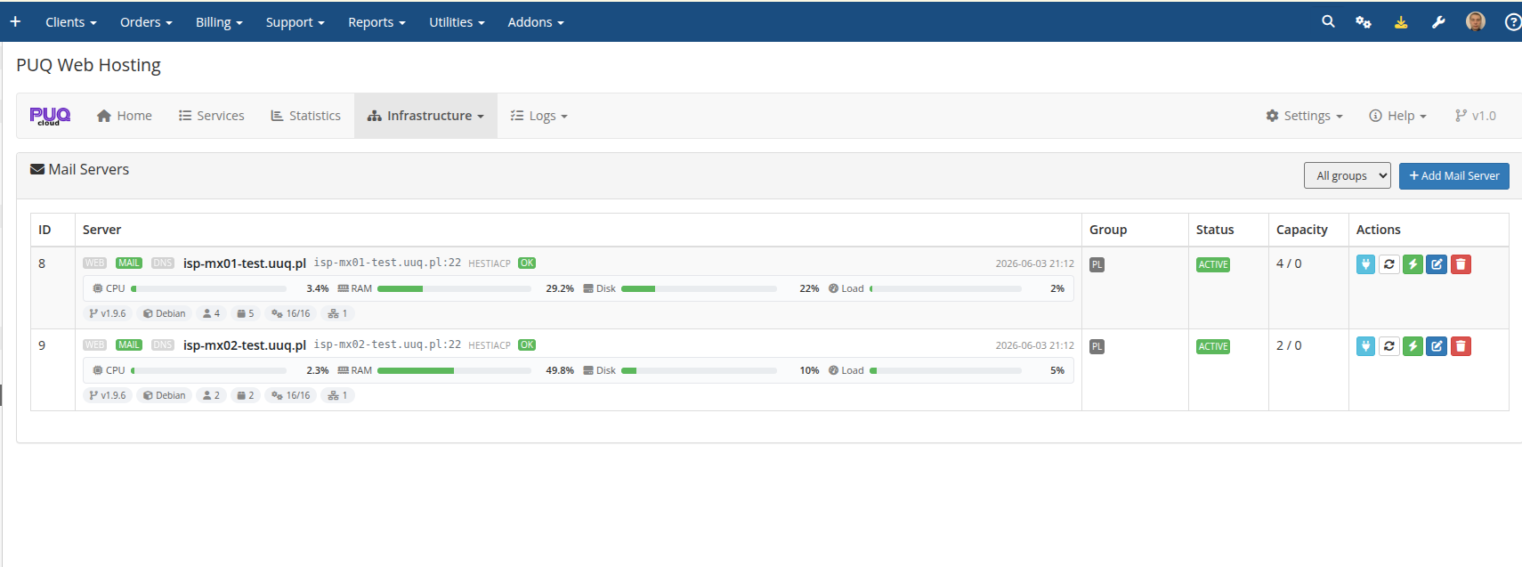Click the DNS role tag on isp-mx01
Viewport: 1522px width, 567px height.
(163, 263)
